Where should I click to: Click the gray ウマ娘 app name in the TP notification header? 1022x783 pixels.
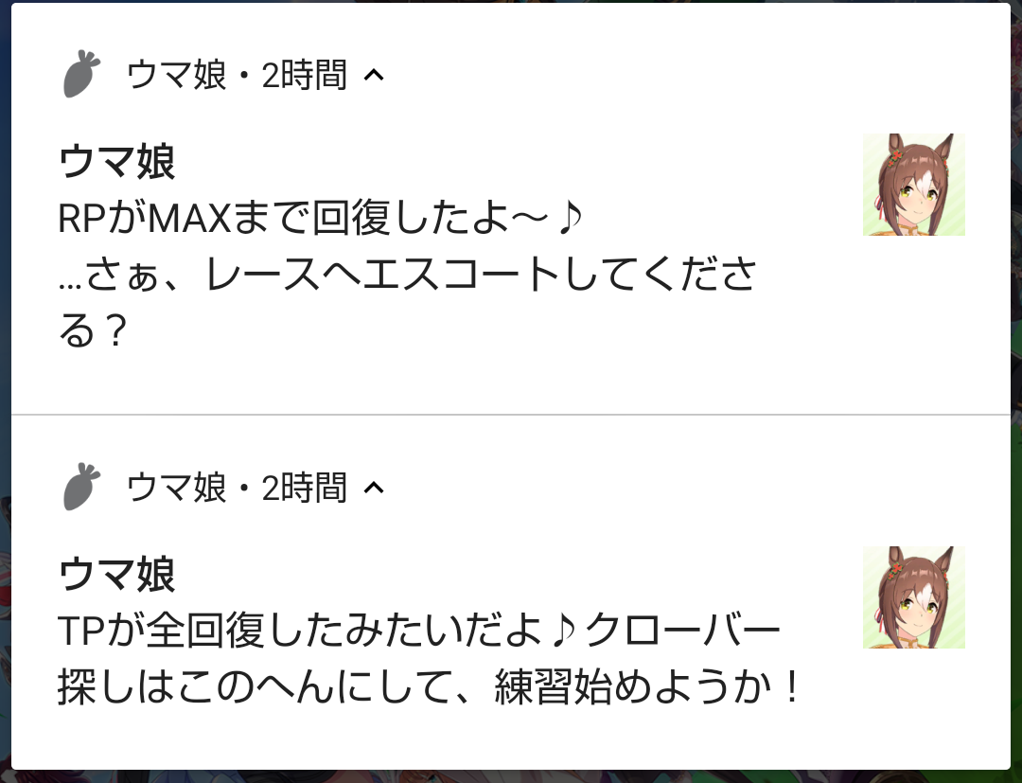click(x=176, y=487)
